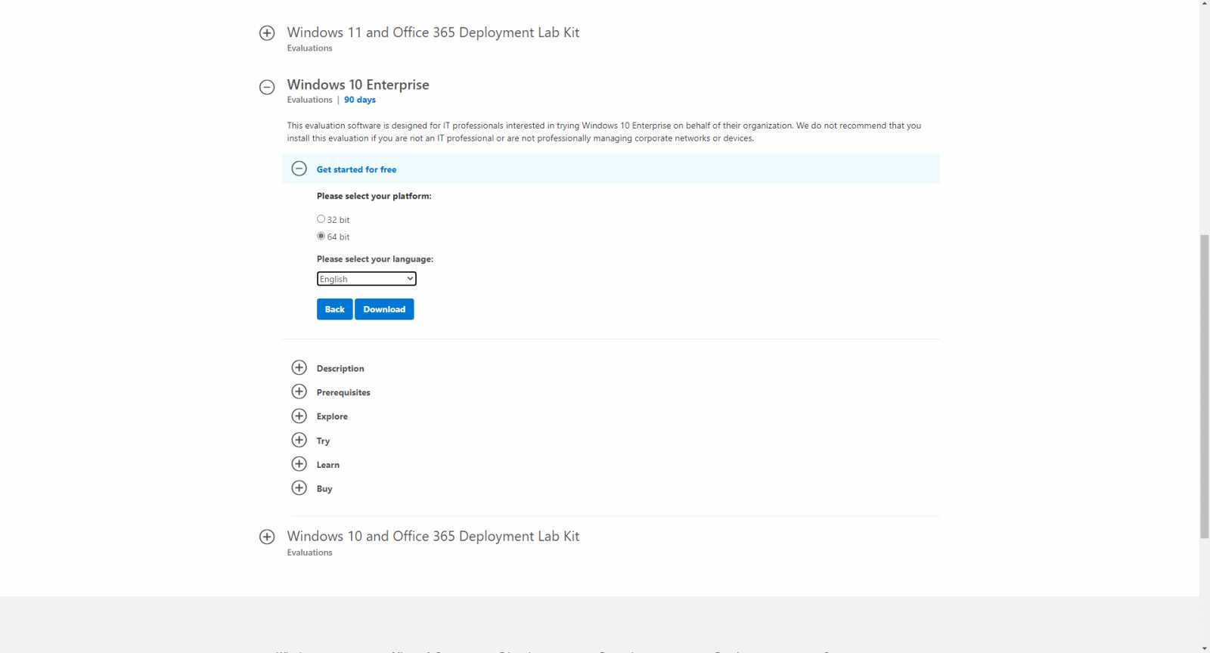1210x653 pixels.
Task: Expand Windows 11 and Office 365 Deployment Lab Kit
Action: coord(267,33)
